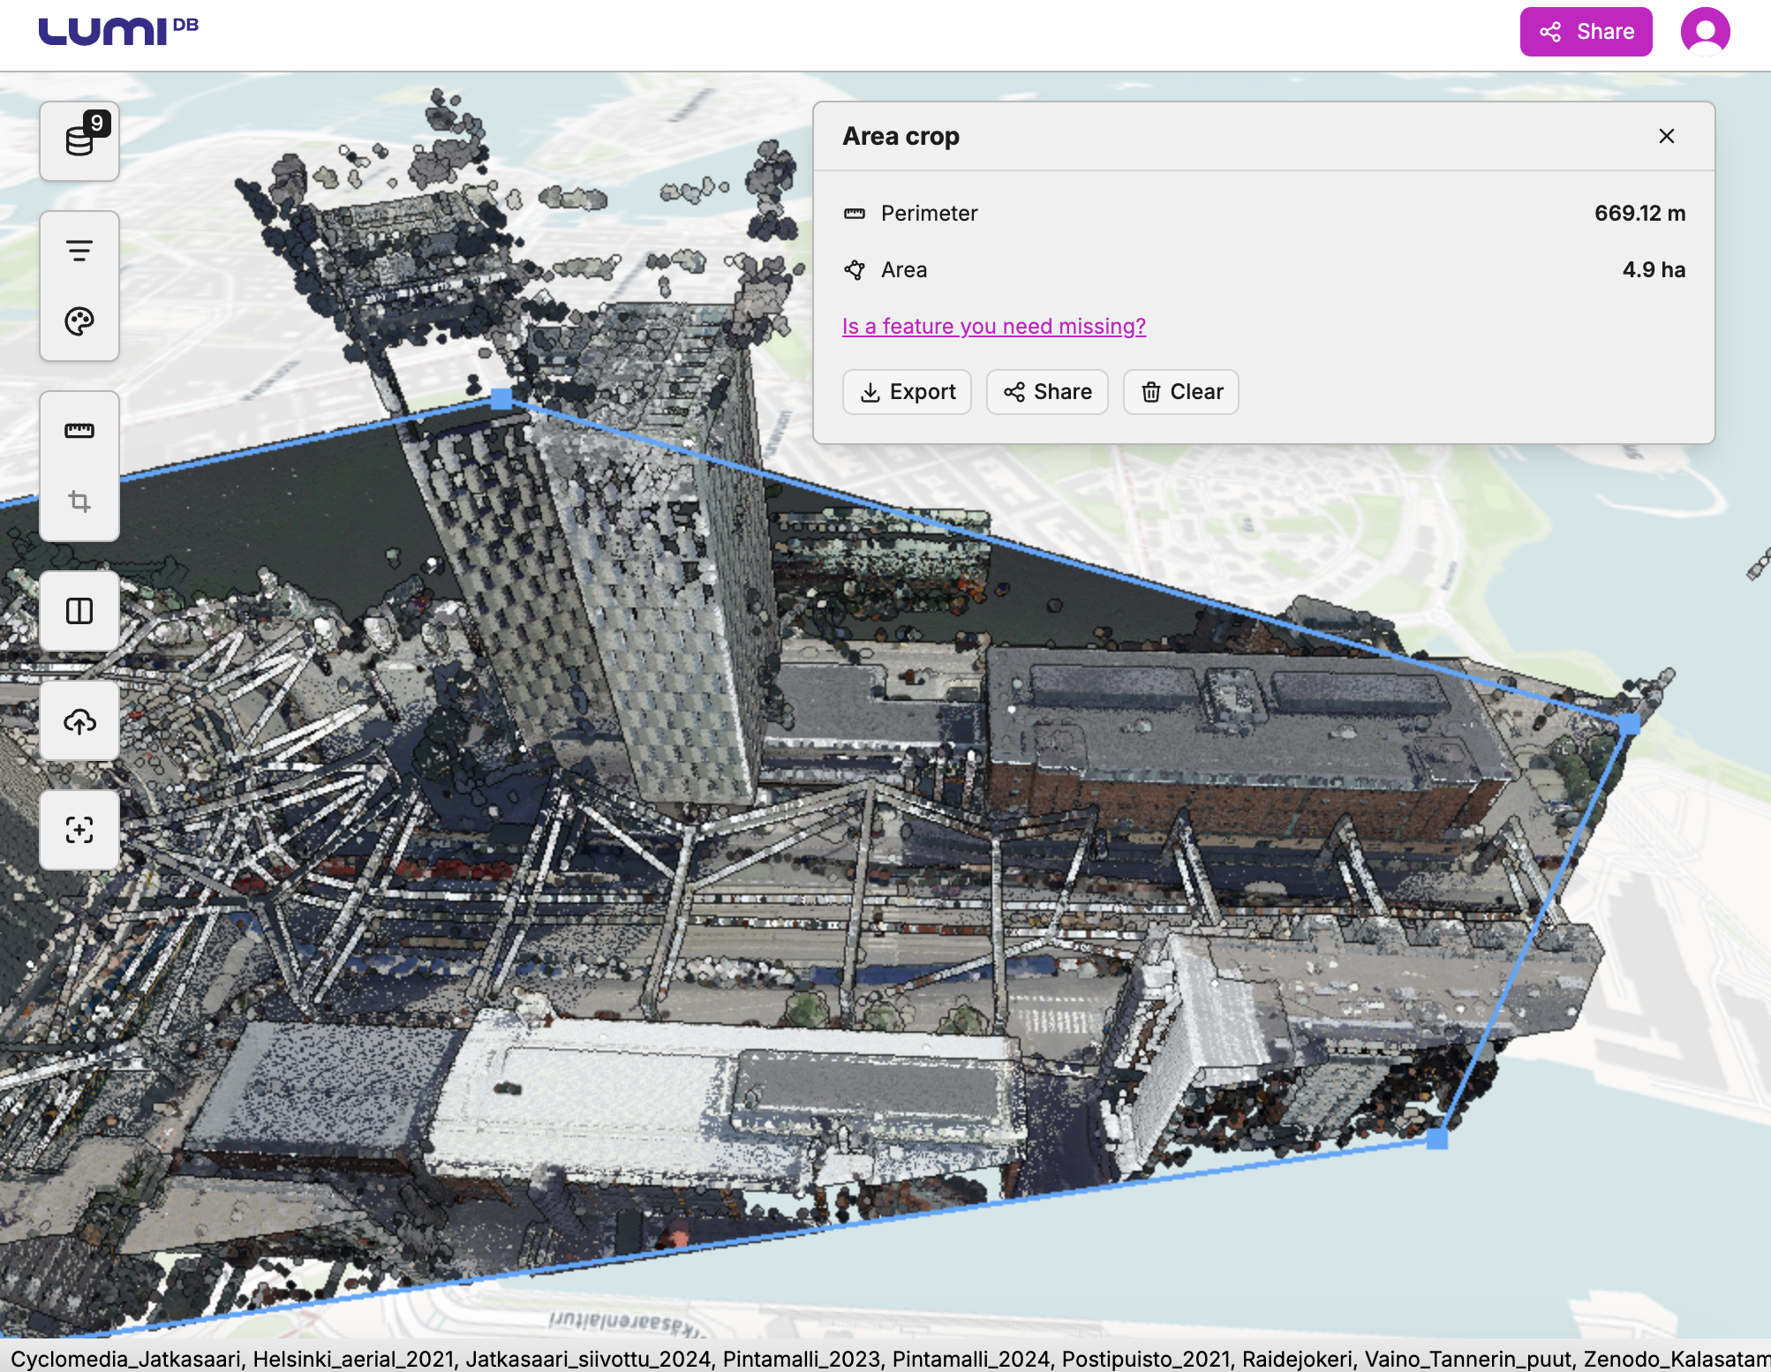
Task: Click the focus target zoom-to-fit icon
Action: click(x=79, y=830)
